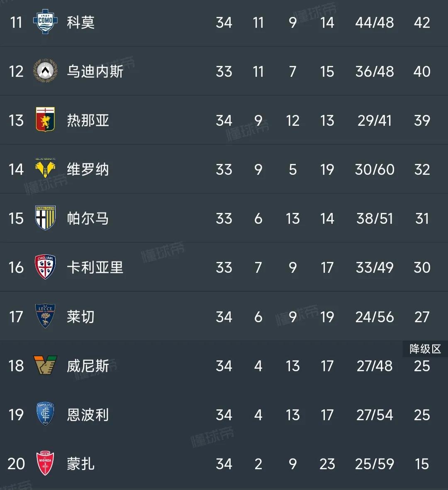Image resolution: width=448 pixels, height=490 pixels.
Task: Select rank number 13 for 热那亚
Action: point(16,120)
